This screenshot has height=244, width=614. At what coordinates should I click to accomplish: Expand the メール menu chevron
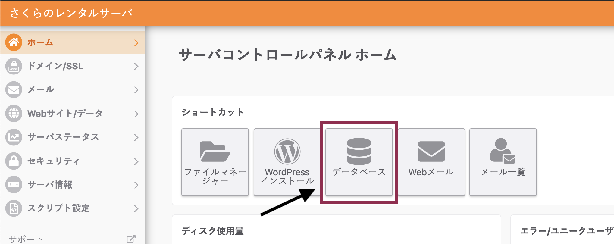coord(136,90)
